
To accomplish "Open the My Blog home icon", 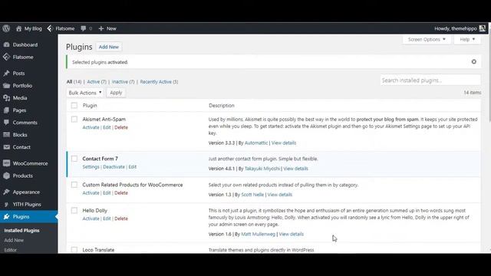I will (18, 28).
